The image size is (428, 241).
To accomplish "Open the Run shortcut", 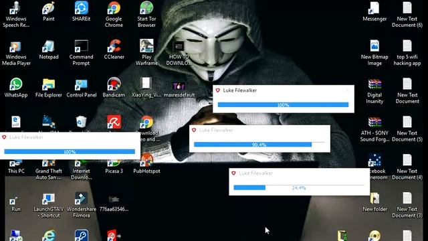I will [x=16, y=204].
